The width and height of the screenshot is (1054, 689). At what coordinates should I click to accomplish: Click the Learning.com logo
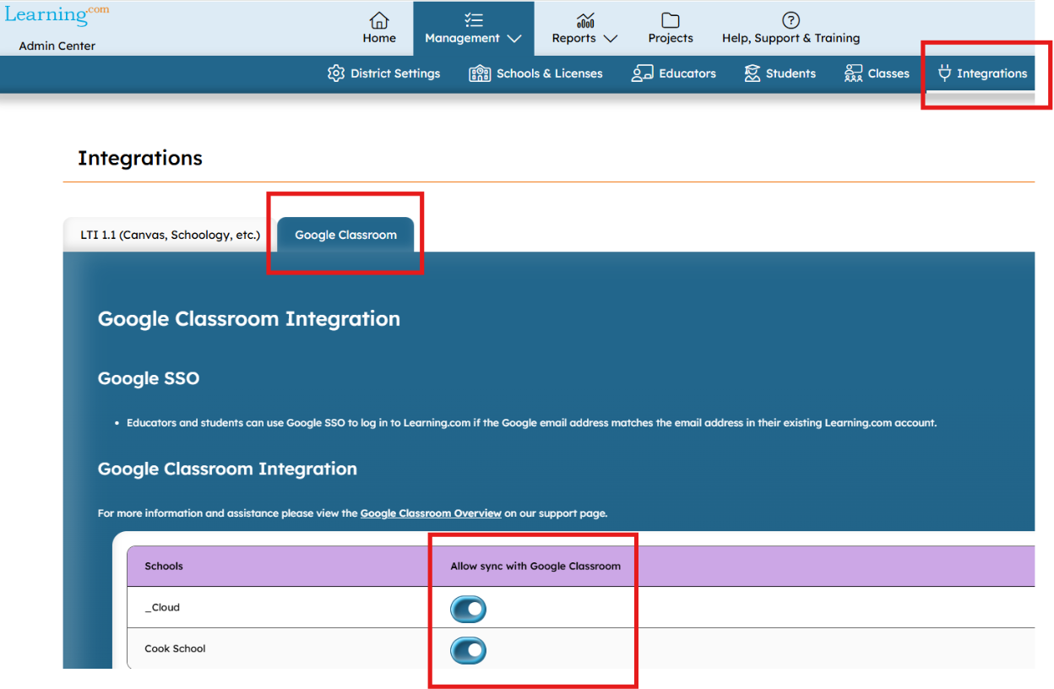coord(53,14)
